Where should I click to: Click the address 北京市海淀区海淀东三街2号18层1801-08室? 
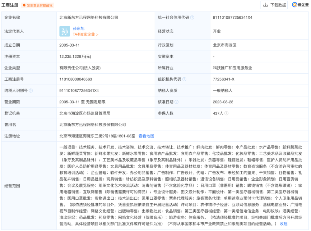(x=97, y=136)
